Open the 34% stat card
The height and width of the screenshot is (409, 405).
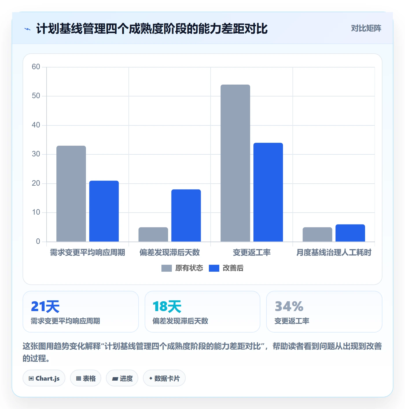(324, 312)
